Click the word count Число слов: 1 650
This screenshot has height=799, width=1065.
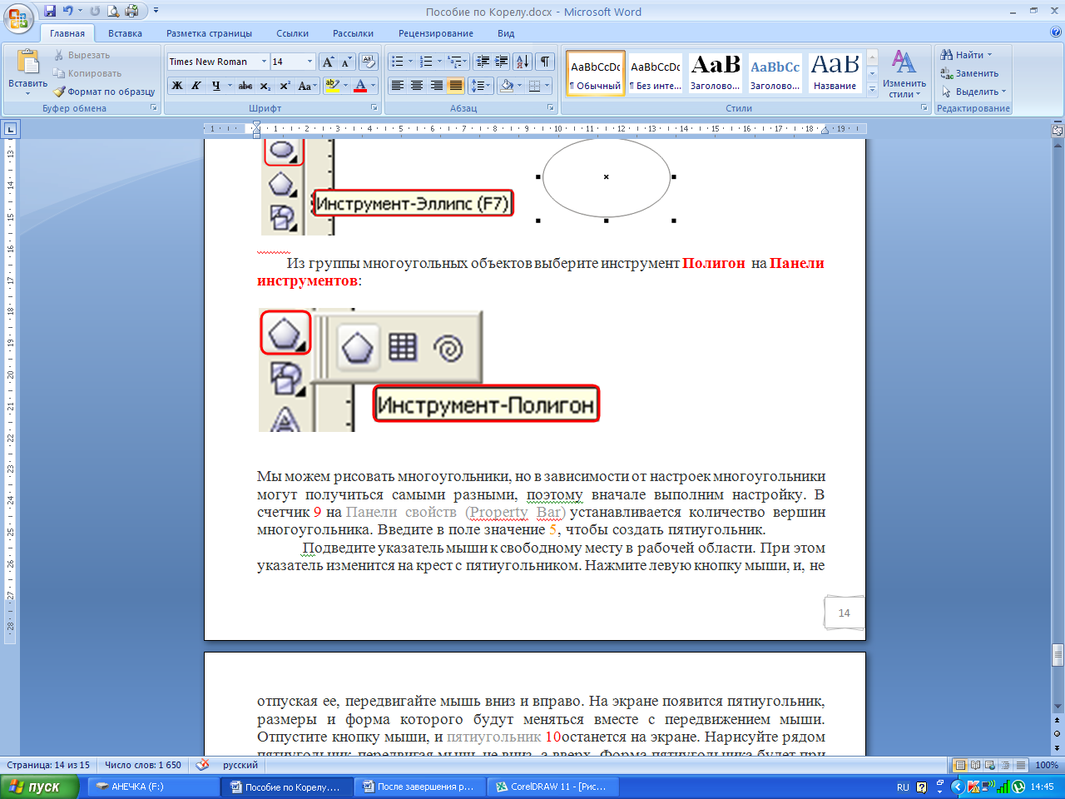[x=143, y=765]
